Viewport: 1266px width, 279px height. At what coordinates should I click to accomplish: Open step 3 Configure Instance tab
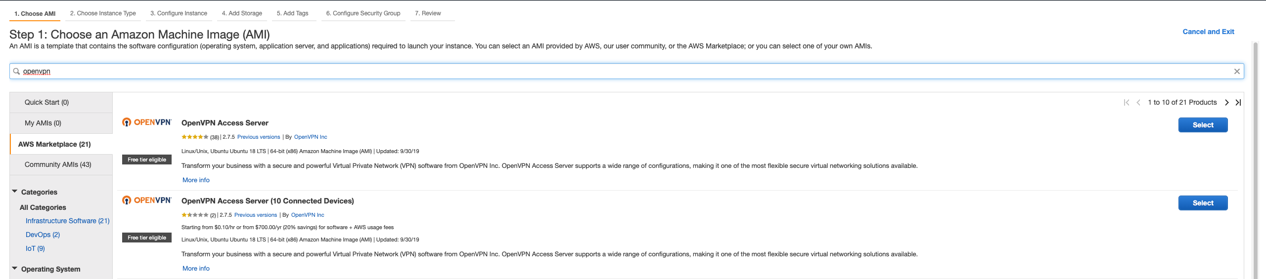179,13
